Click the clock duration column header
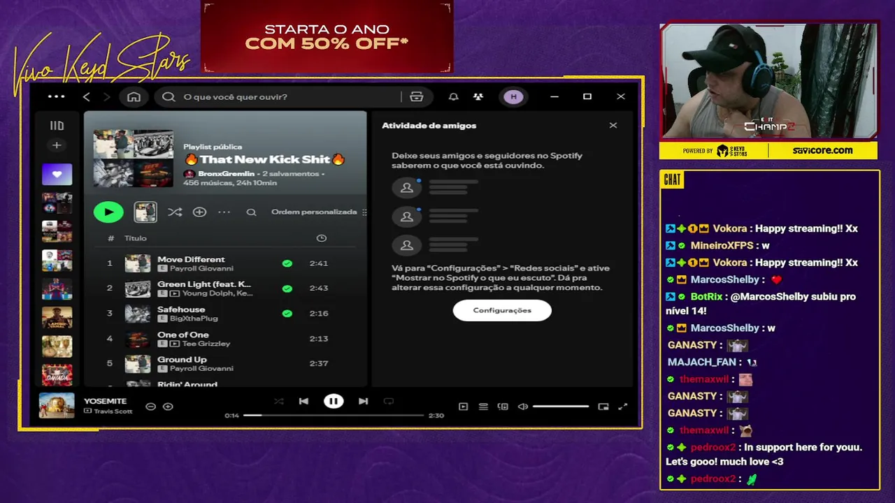Screen dimensions: 895x503 click(321, 238)
